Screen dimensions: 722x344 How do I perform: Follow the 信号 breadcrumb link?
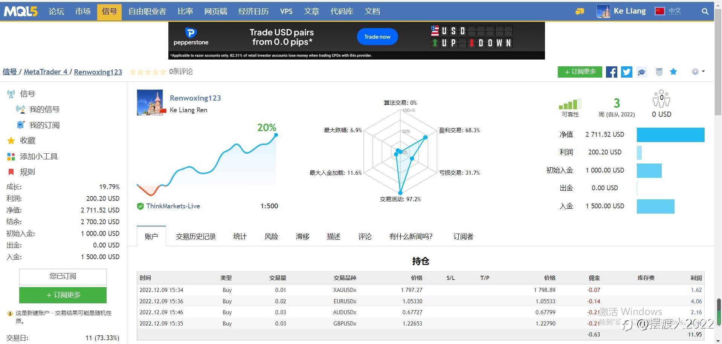pos(10,72)
